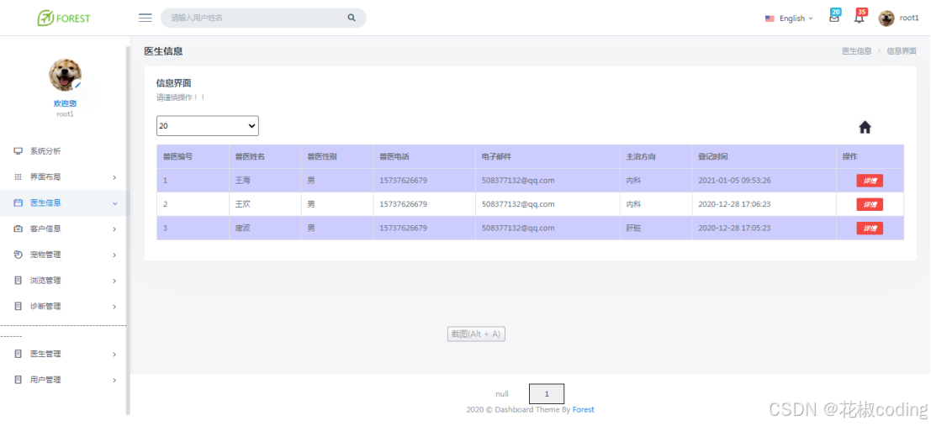Viewport: 931px width, 426px height.
Task: Click specialty cell 肝脏
Action: tap(633, 228)
